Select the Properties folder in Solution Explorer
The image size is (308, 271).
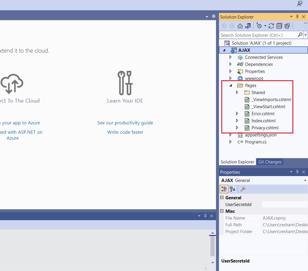coord(255,71)
